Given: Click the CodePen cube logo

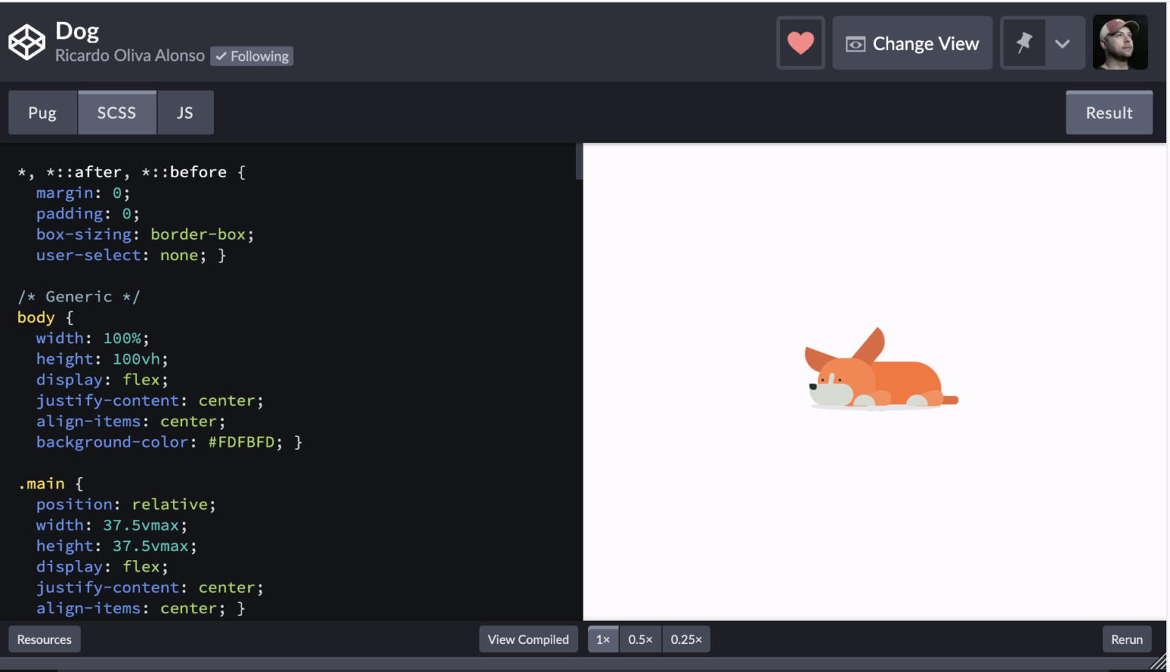Looking at the screenshot, I should (x=26, y=42).
